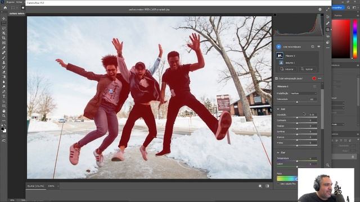The image size is (360, 202).
Task: Open the red overlay color swatch
Action: click(x=314, y=79)
